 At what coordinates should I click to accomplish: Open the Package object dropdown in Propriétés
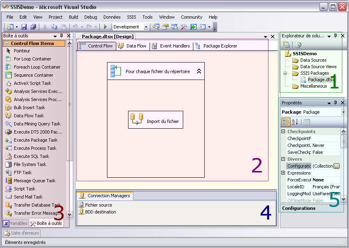[x=344, y=112]
